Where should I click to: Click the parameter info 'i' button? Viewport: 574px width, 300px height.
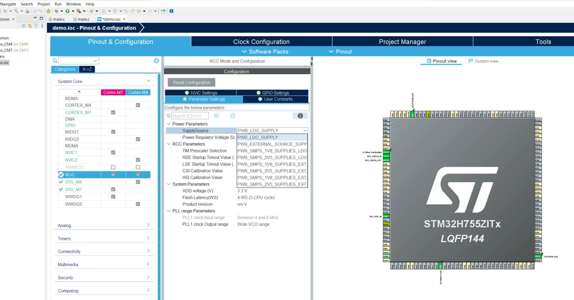(300, 116)
